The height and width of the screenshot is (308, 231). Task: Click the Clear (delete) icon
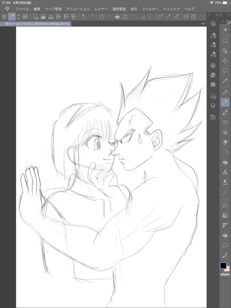point(102,17)
